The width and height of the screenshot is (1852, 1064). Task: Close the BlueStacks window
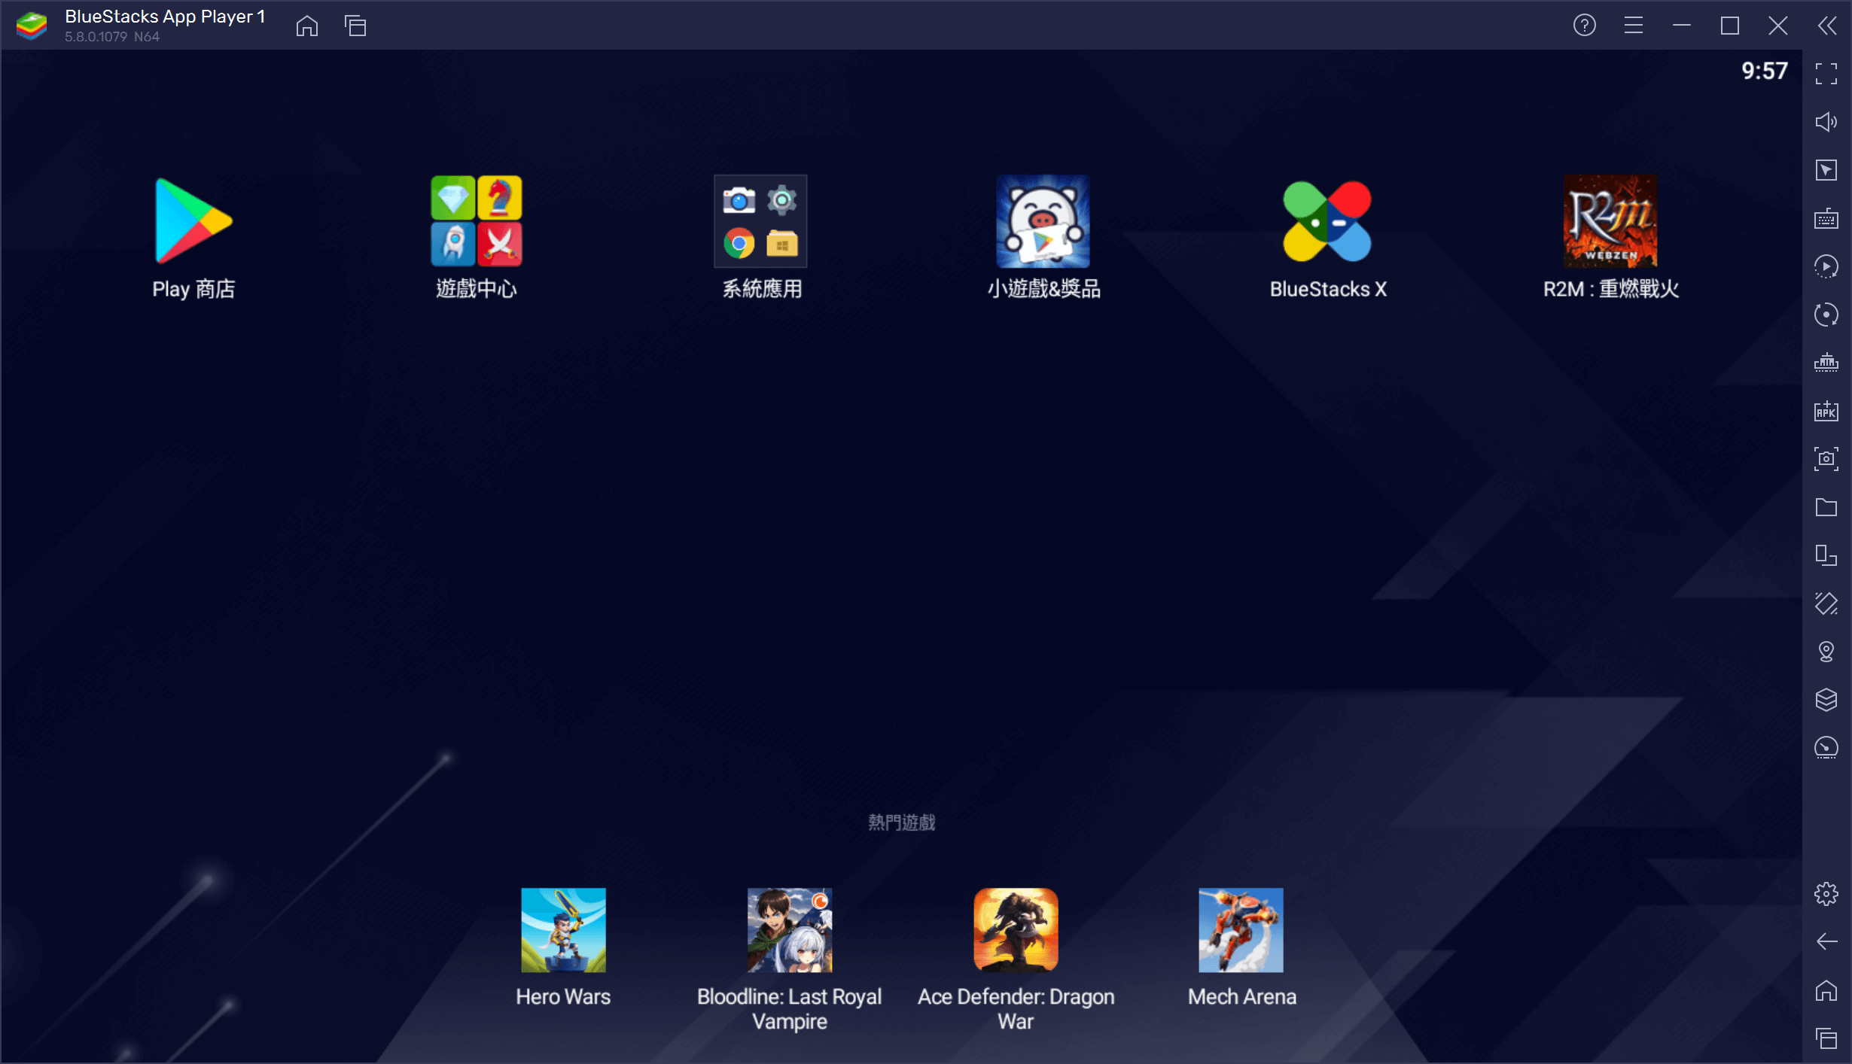(x=1778, y=26)
